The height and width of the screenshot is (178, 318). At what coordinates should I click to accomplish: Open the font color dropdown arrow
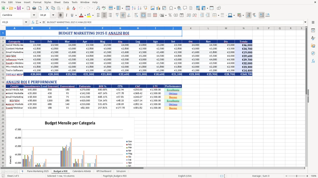tap(85, 15)
